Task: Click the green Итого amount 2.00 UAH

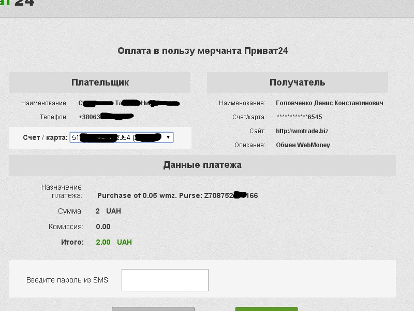Action: [x=114, y=242]
